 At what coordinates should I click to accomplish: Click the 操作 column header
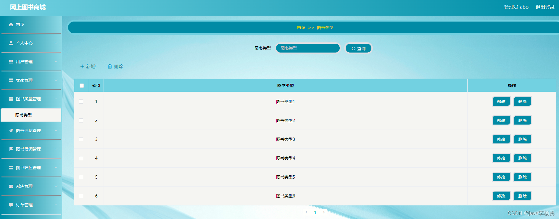tap(512, 86)
